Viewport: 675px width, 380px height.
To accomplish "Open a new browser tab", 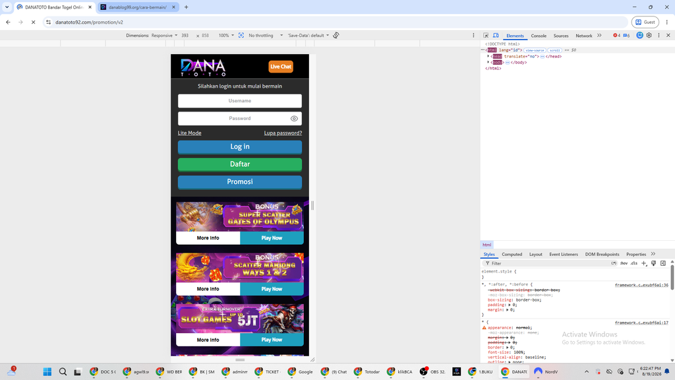I will (x=187, y=7).
